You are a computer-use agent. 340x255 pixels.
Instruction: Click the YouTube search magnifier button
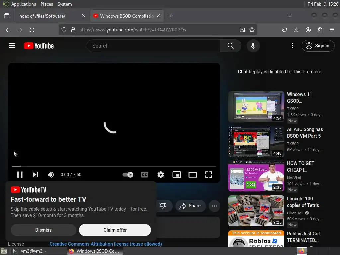point(230,46)
